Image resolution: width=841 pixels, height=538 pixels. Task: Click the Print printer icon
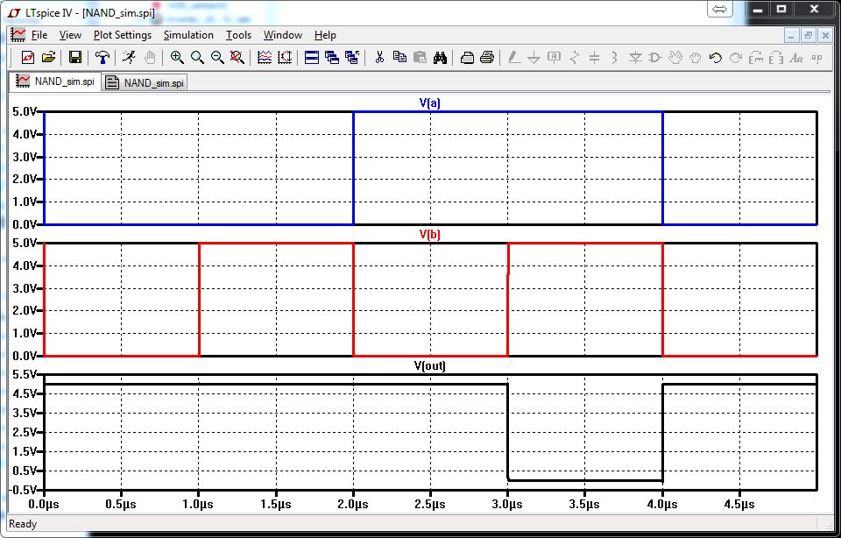487,58
